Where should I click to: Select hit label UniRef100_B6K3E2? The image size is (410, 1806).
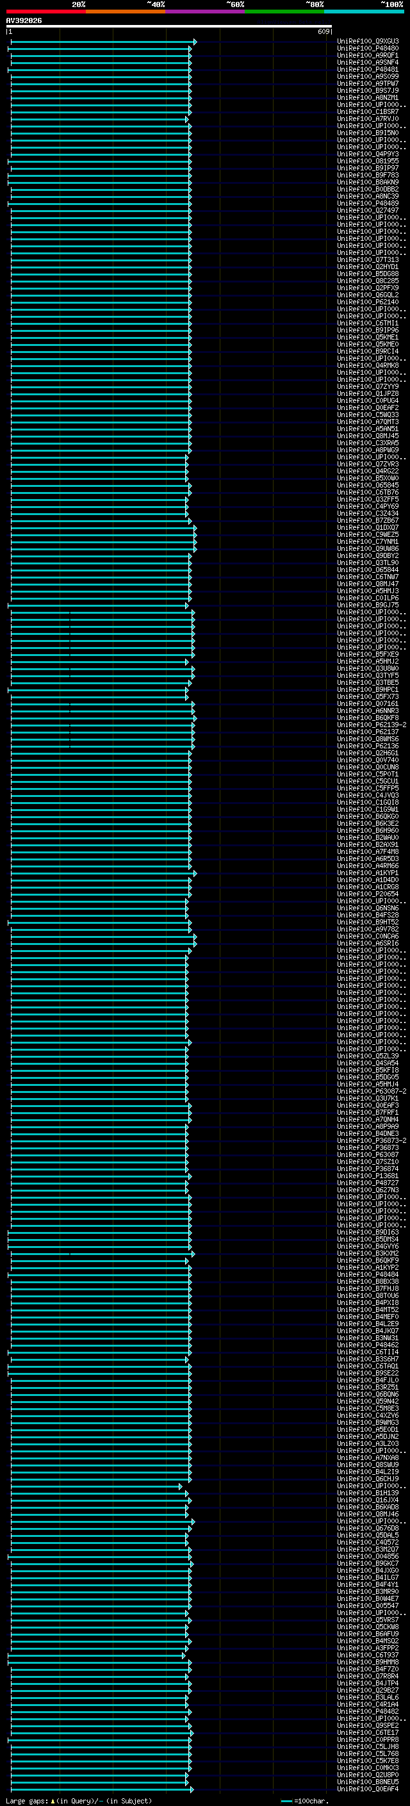click(x=368, y=825)
